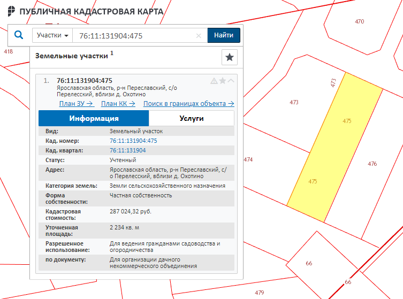Viewport: 403px width, 299px height.
Task: Click the Найти button
Action: click(x=224, y=35)
